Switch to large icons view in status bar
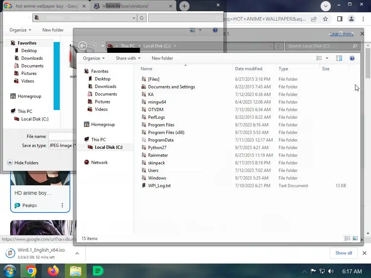This screenshot has height=278, width=371. (355, 238)
